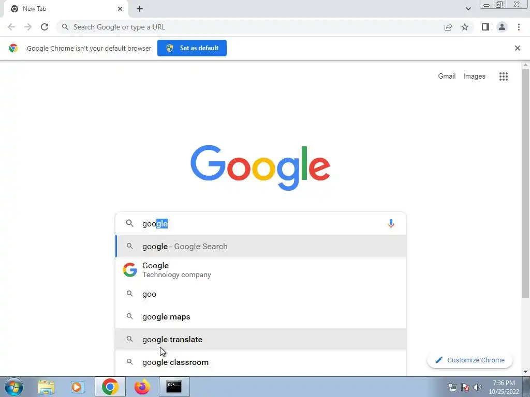Select the 'google maps' suggestion

click(x=260, y=316)
